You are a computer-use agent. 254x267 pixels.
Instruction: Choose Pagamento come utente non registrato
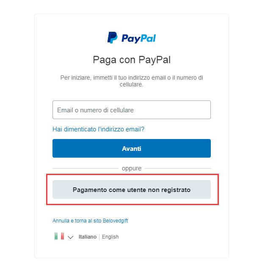pyautogui.click(x=132, y=189)
